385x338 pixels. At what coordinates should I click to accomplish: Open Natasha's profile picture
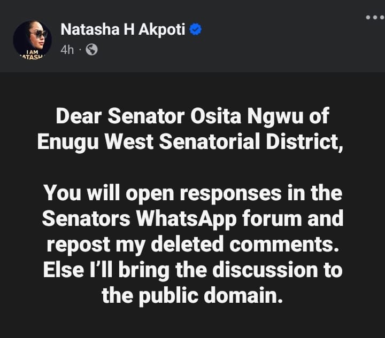tap(32, 40)
